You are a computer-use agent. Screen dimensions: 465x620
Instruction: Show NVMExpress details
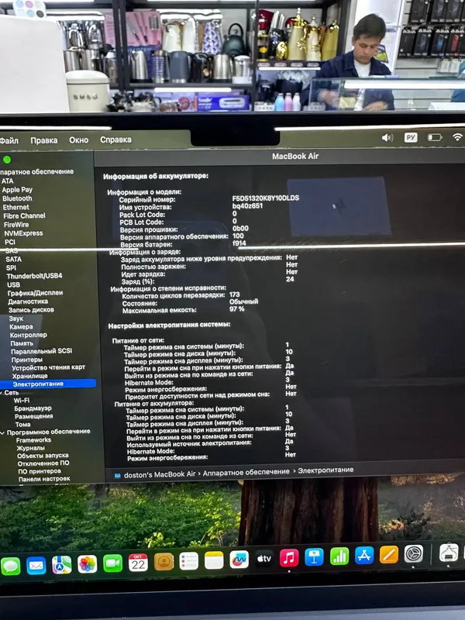coord(23,233)
